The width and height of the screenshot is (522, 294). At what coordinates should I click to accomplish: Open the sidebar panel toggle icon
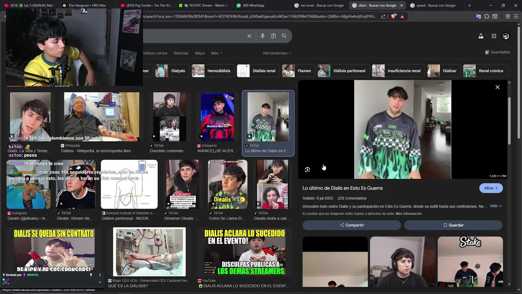495,16
